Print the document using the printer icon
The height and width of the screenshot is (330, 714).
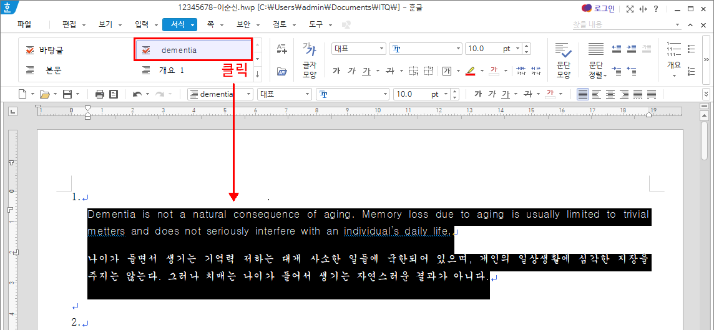100,94
